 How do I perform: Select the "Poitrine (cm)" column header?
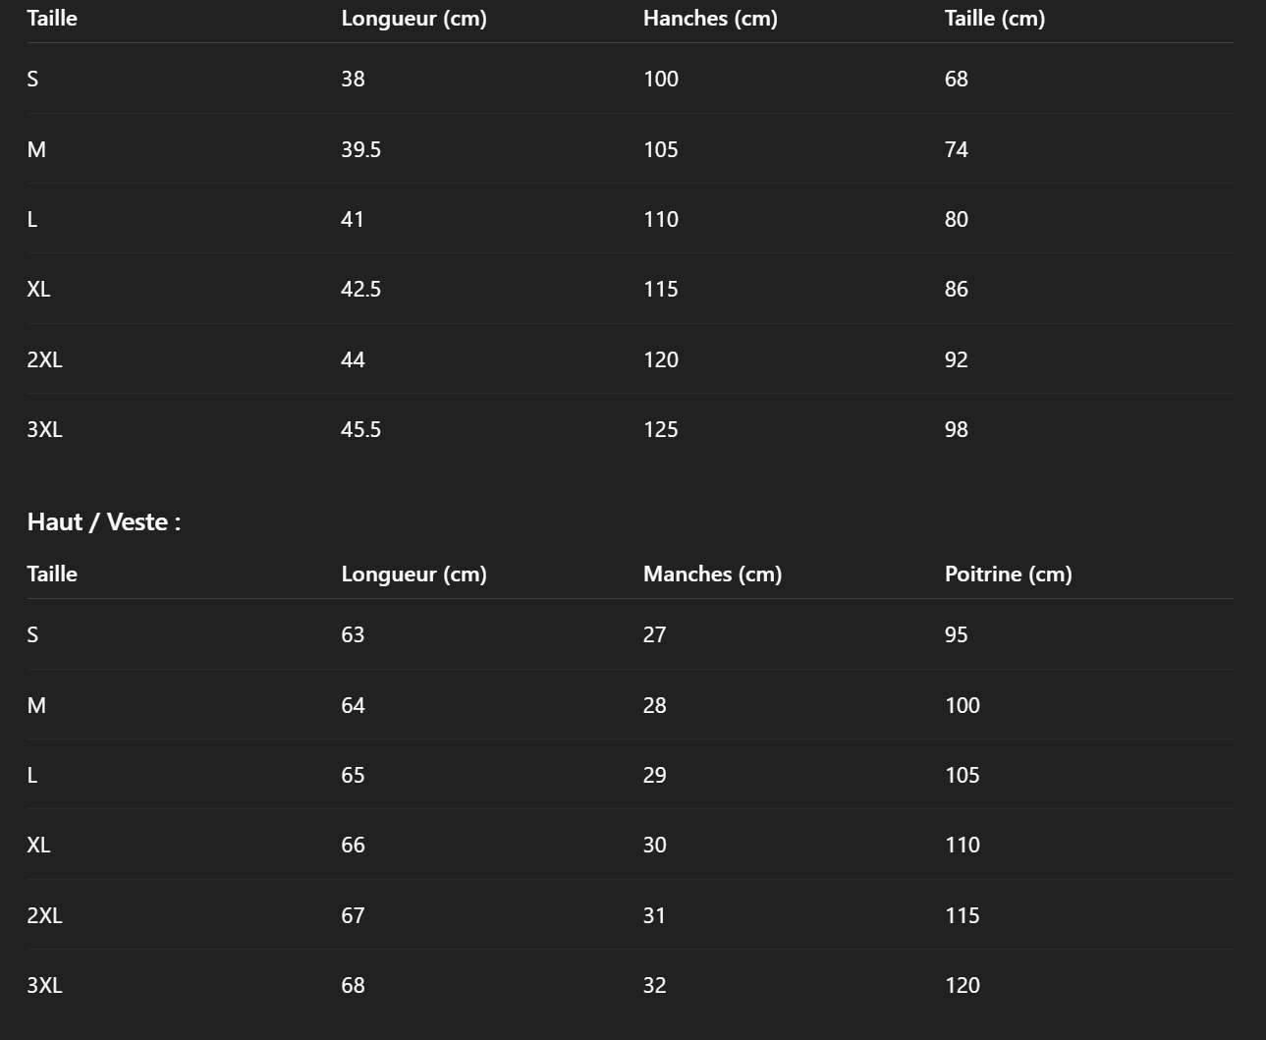click(1008, 574)
